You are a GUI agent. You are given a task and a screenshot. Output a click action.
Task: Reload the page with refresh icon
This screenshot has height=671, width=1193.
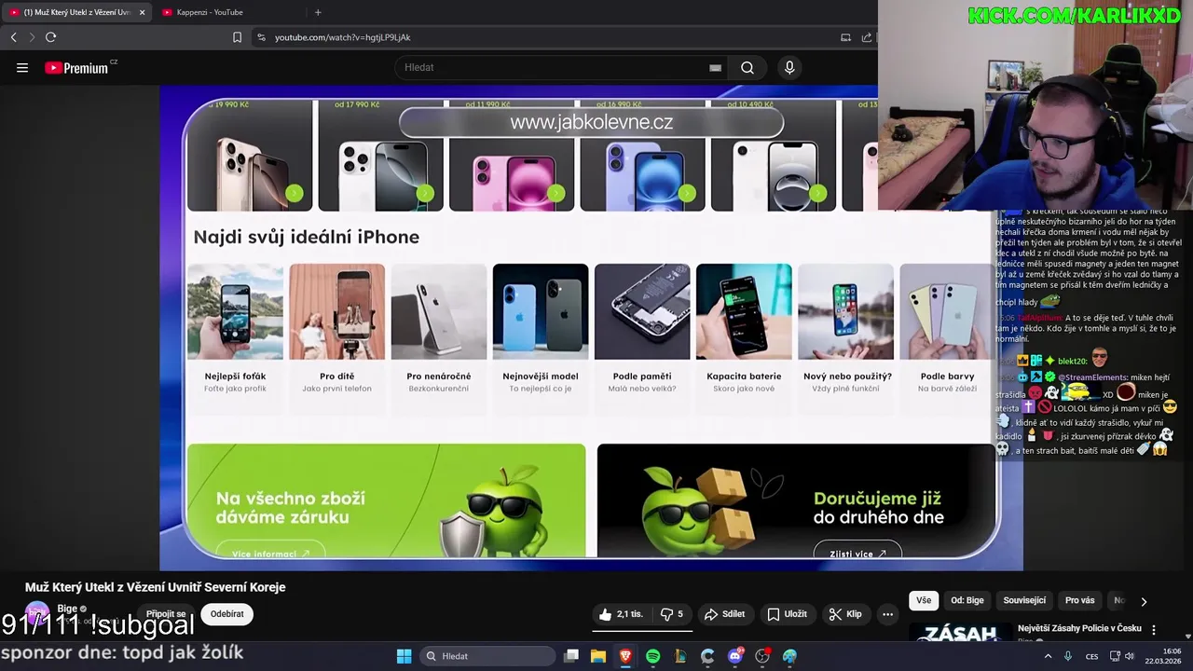pyautogui.click(x=50, y=37)
